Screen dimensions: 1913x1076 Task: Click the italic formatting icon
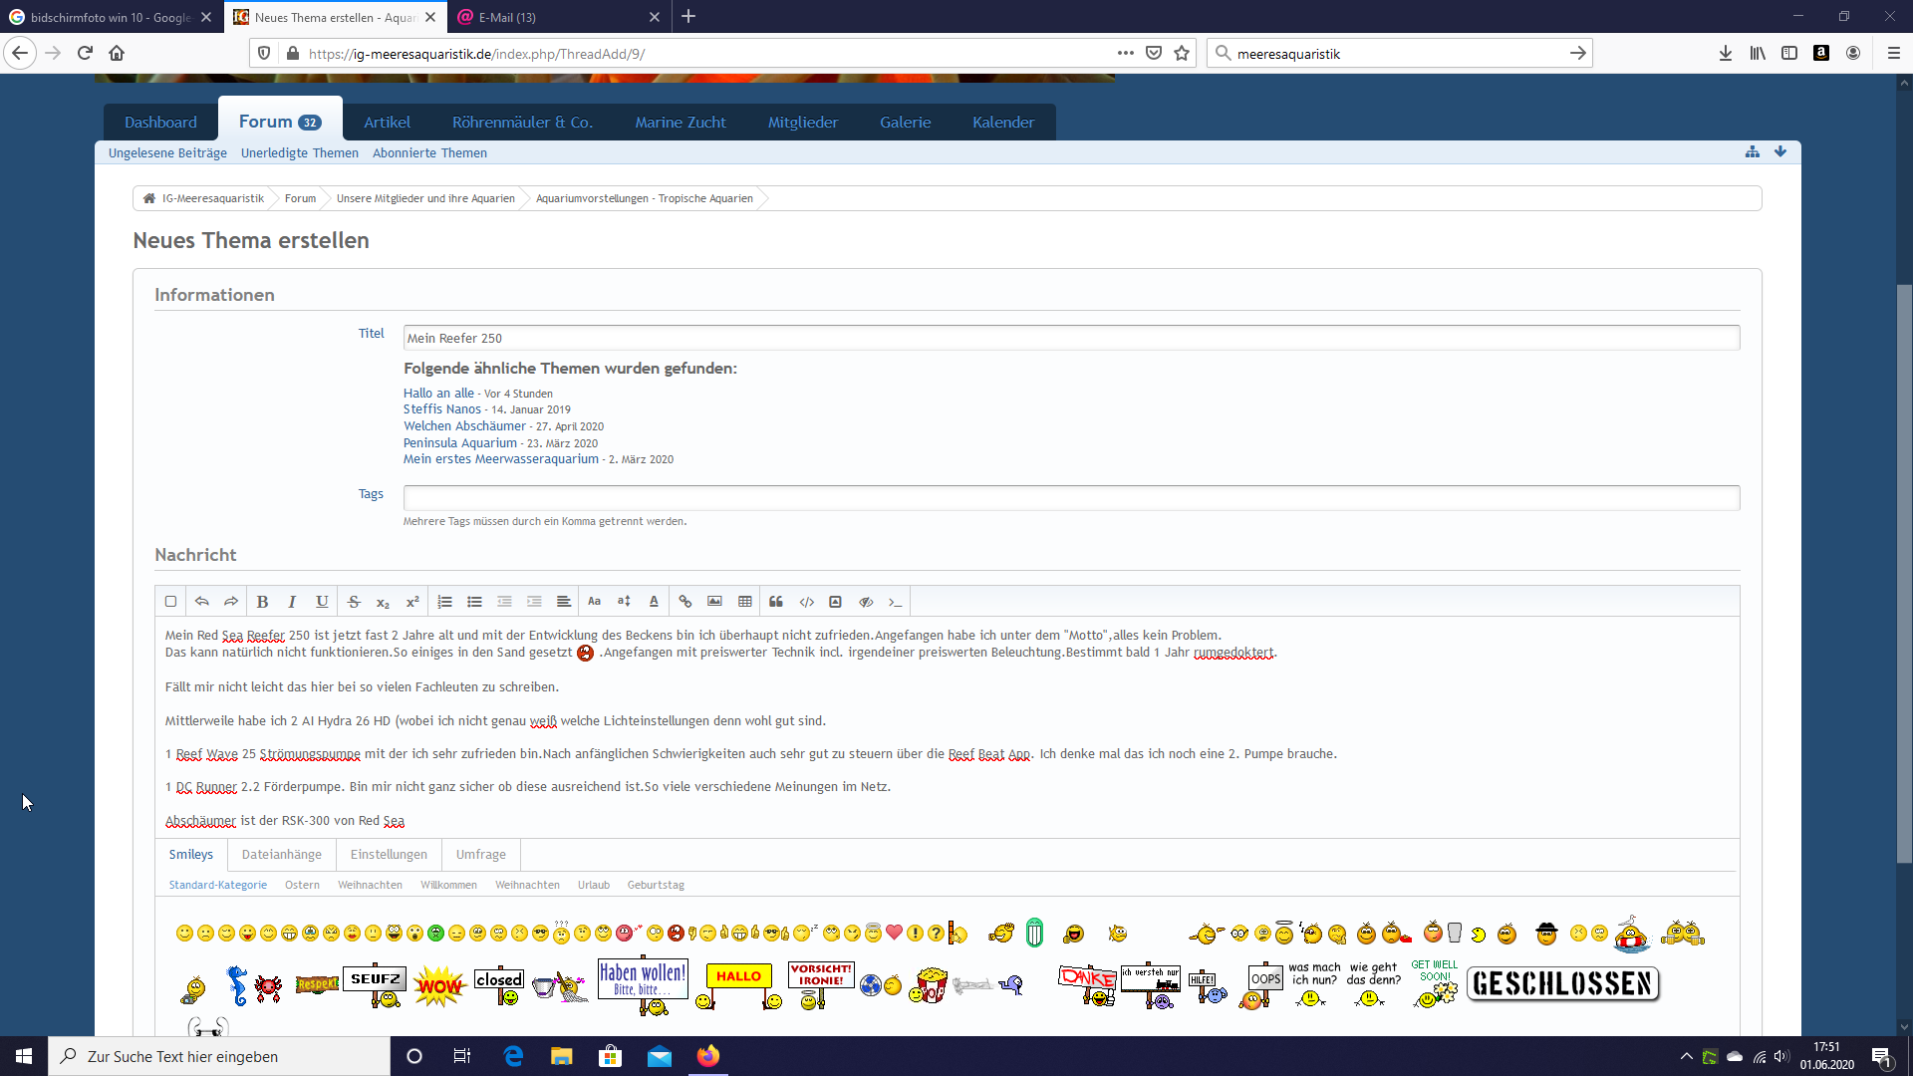tap(292, 602)
